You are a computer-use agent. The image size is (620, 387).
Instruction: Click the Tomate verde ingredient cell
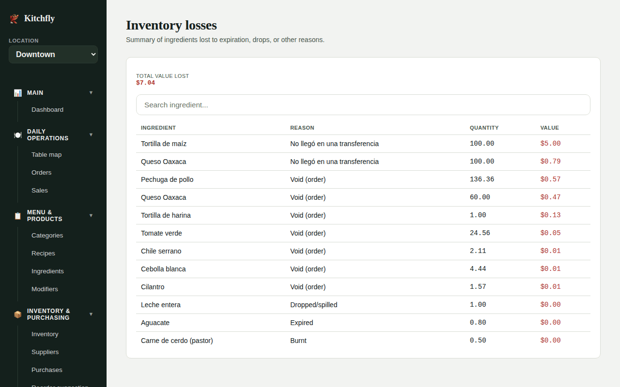(x=161, y=233)
